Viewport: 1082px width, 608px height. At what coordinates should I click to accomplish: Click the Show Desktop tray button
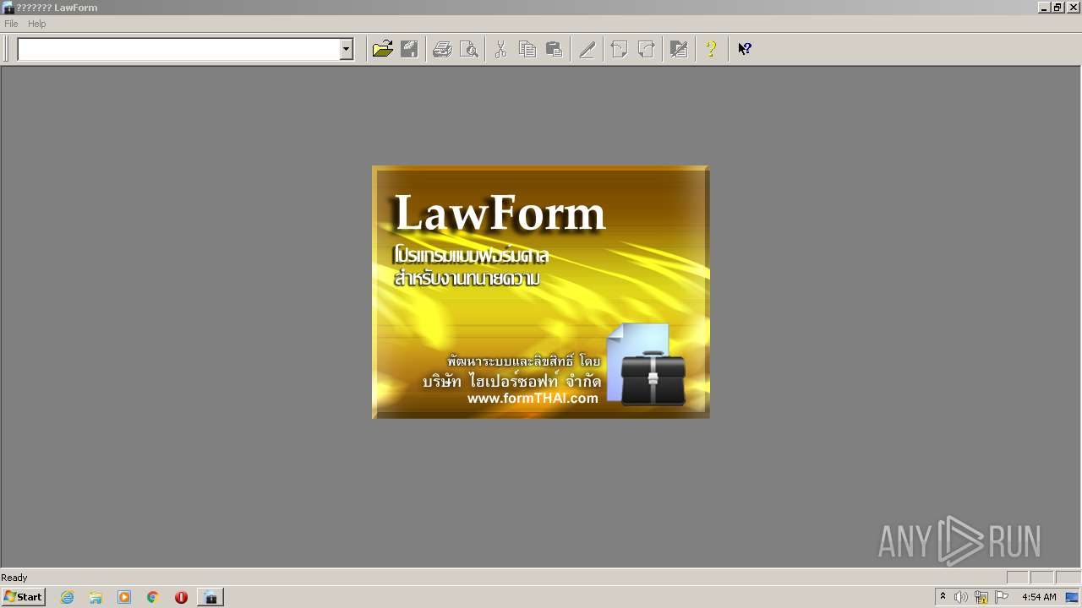(1072, 597)
